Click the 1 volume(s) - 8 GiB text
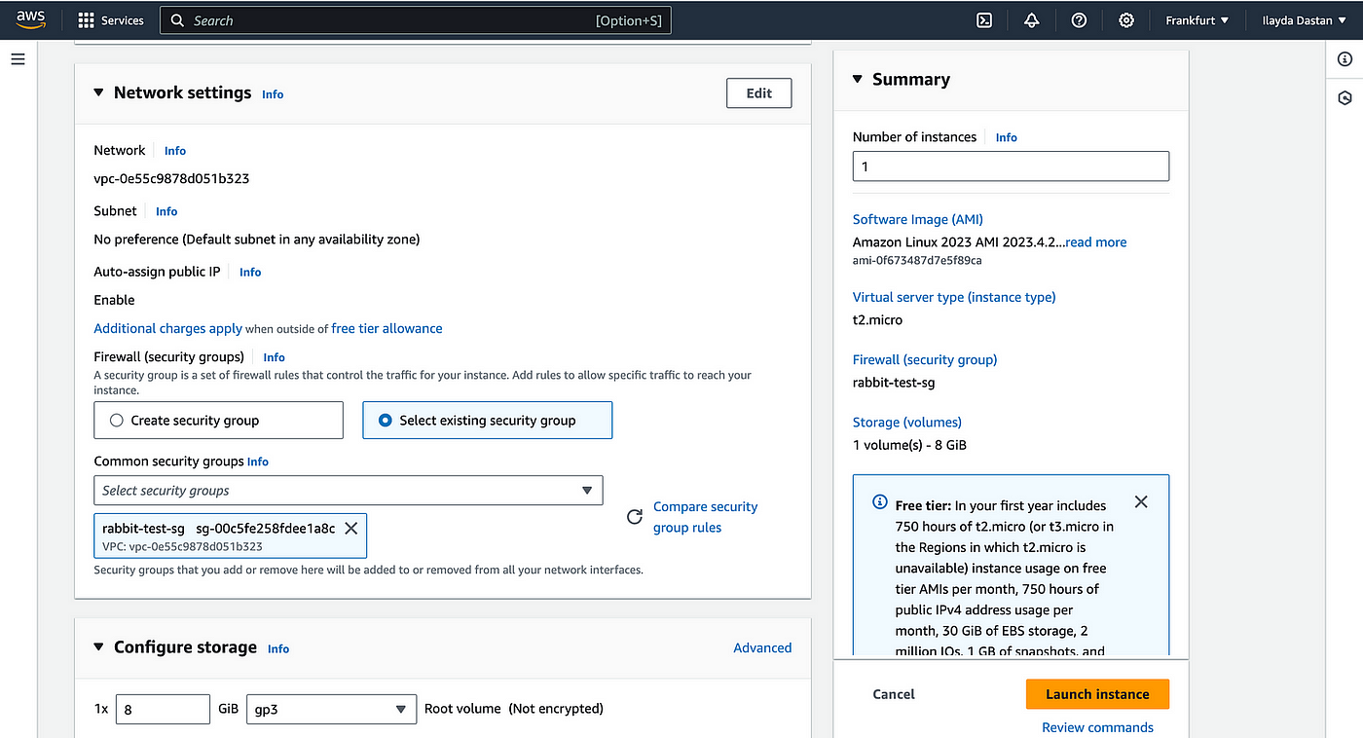Screen dimensions: 1363x738 pyautogui.click(x=909, y=445)
